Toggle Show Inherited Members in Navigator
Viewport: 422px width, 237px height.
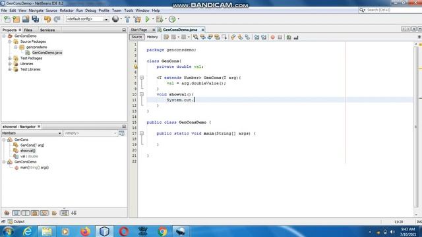(x=7, y=213)
